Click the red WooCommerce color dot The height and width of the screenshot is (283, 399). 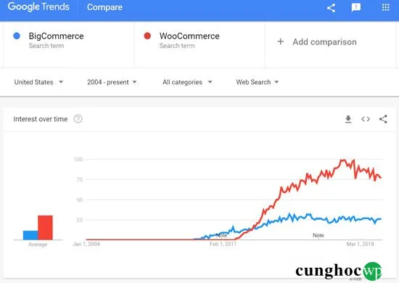click(147, 36)
